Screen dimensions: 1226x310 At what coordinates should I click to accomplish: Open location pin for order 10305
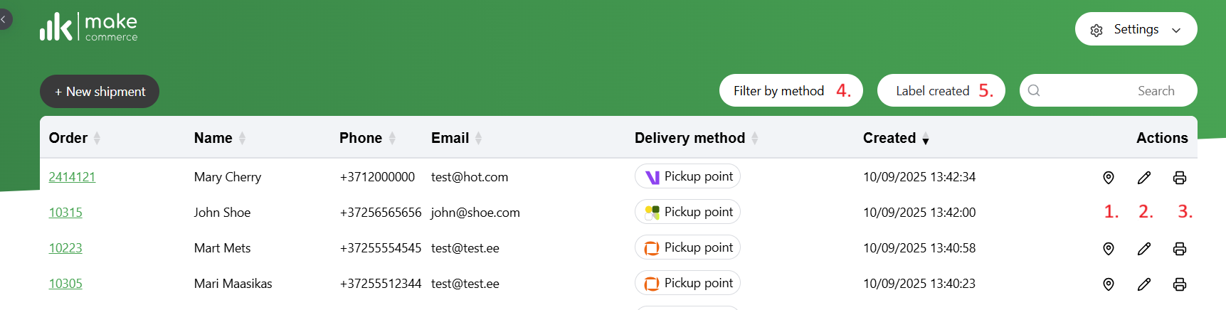click(x=1108, y=284)
